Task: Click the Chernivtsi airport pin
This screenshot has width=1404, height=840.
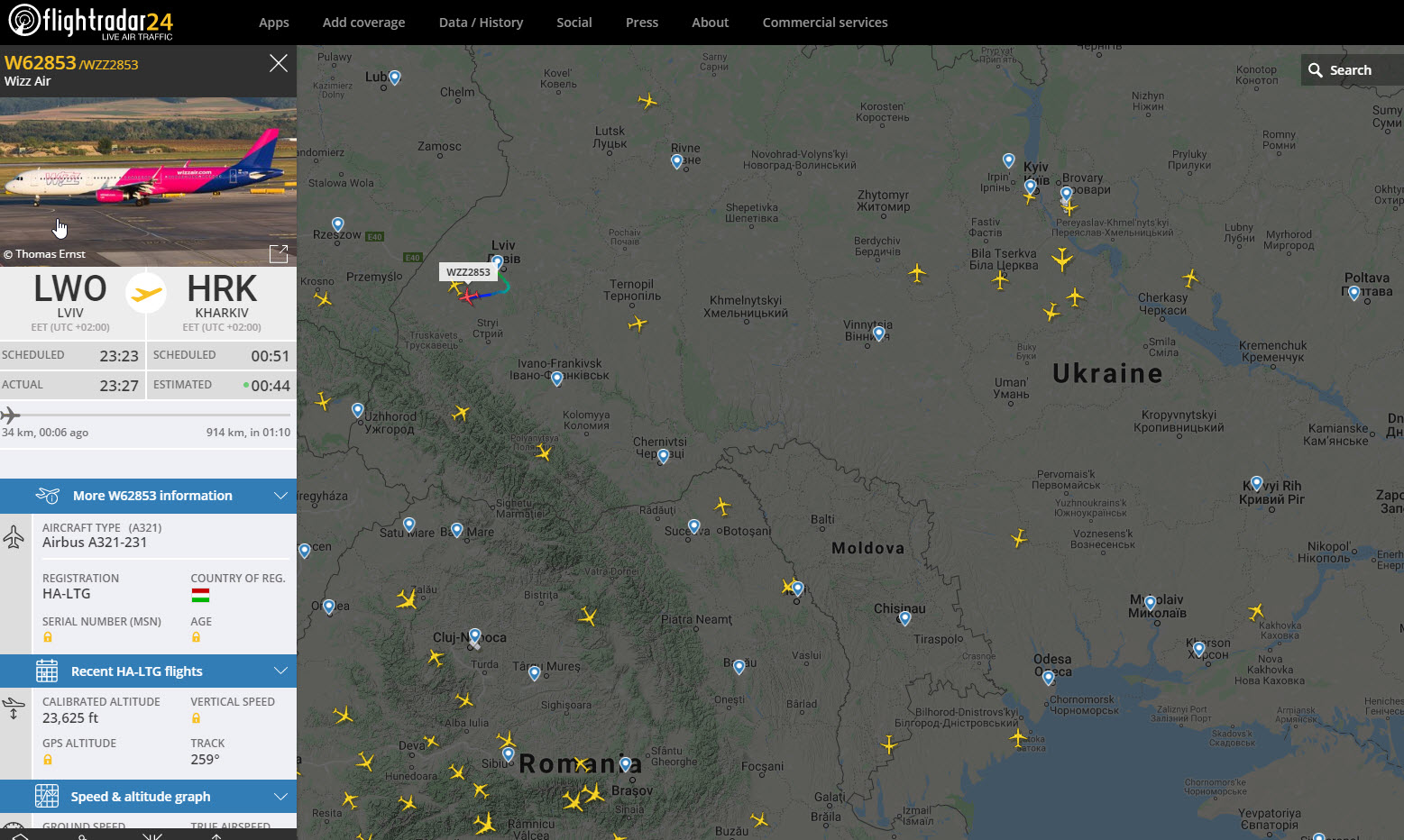Action: tap(664, 456)
